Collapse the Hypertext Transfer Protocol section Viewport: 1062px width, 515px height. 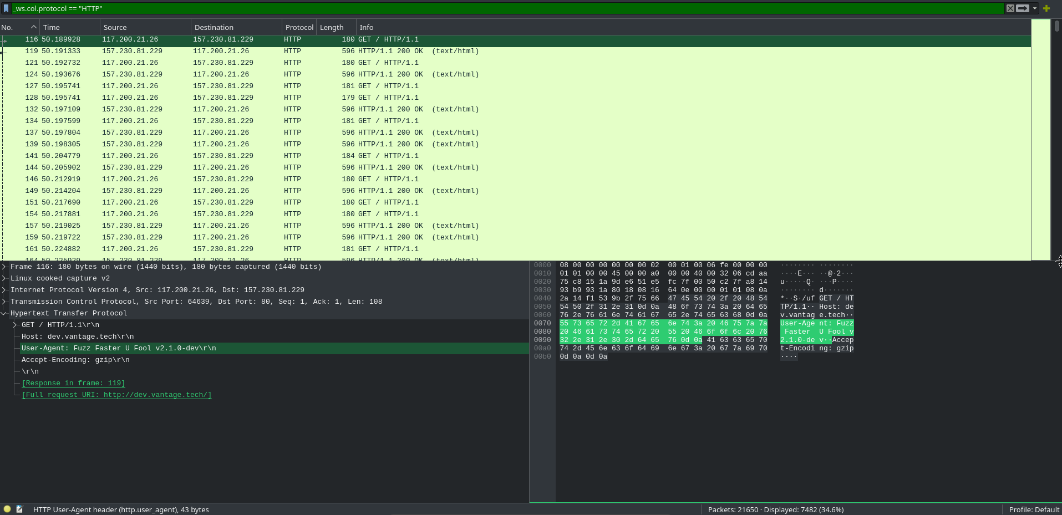tap(4, 313)
